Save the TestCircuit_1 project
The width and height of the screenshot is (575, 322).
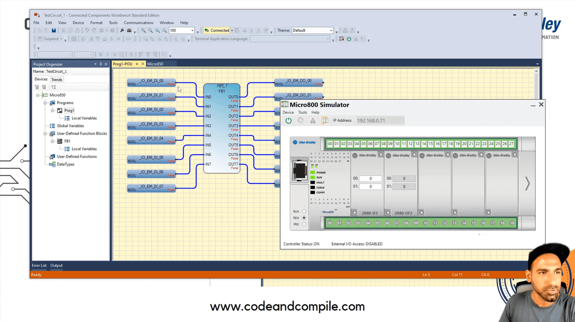click(54, 30)
